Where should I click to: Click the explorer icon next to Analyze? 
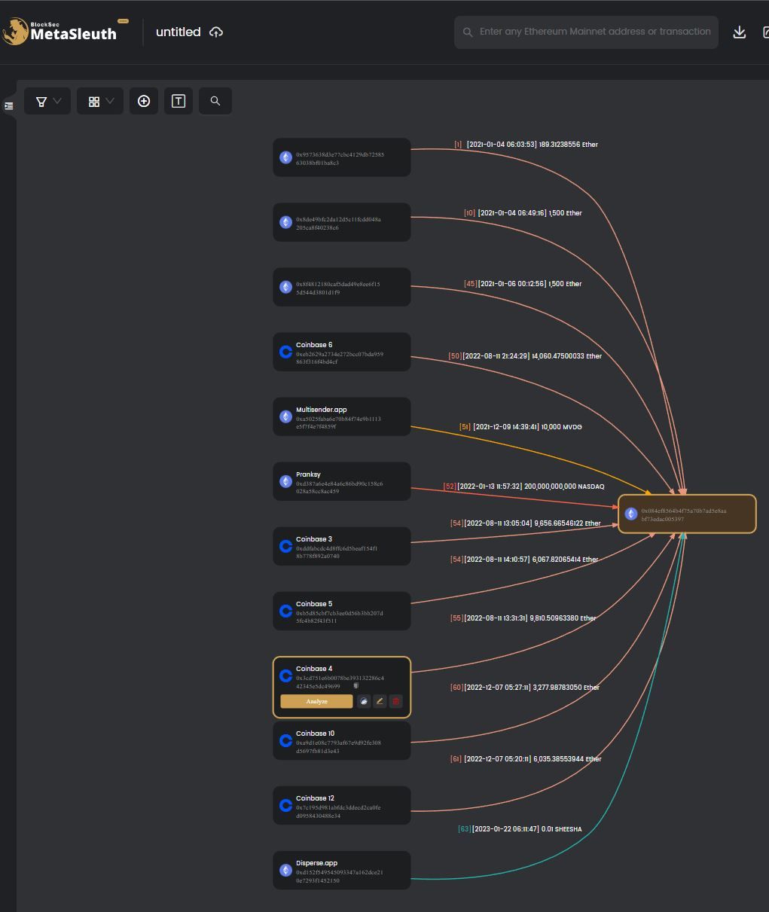coord(364,701)
